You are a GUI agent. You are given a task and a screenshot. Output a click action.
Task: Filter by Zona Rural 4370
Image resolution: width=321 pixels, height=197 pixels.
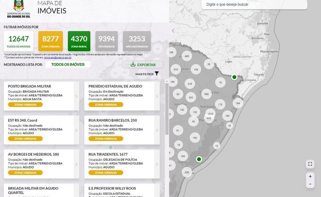tap(78, 41)
